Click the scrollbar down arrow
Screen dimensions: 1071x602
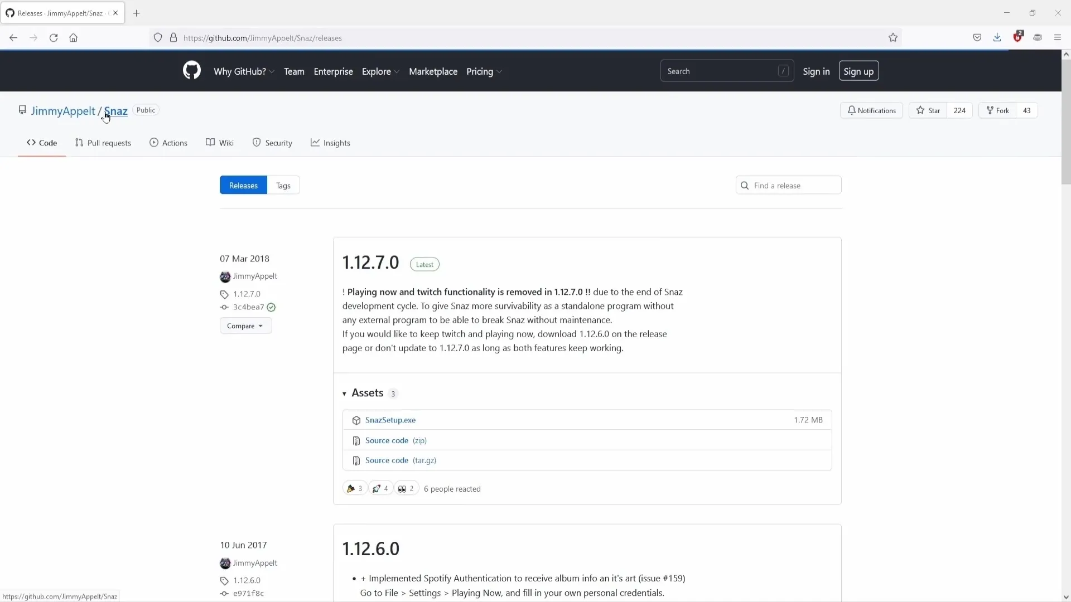(1066, 597)
